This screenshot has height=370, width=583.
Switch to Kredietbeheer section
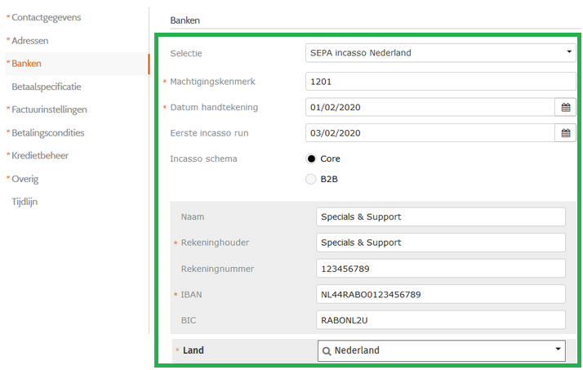pyautogui.click(x=39, y=155)
